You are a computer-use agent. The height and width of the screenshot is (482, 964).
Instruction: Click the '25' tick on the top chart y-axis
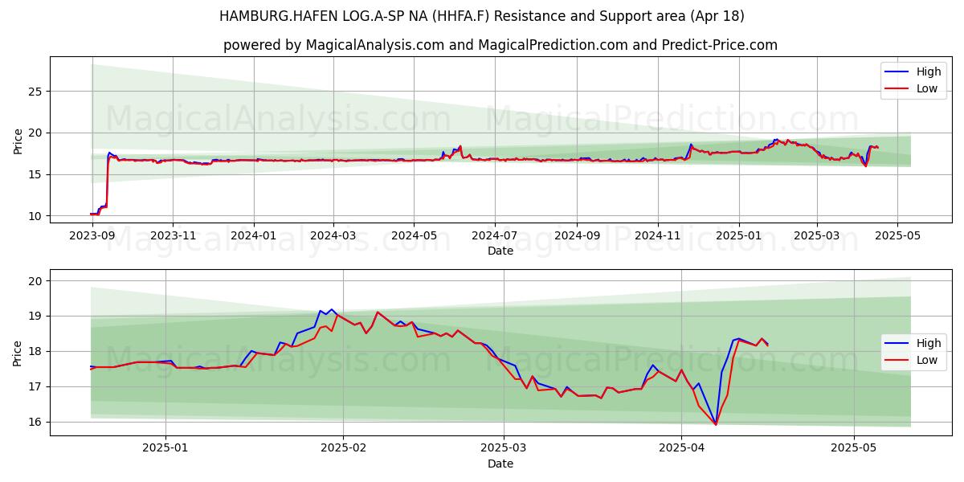click(36, 92)
